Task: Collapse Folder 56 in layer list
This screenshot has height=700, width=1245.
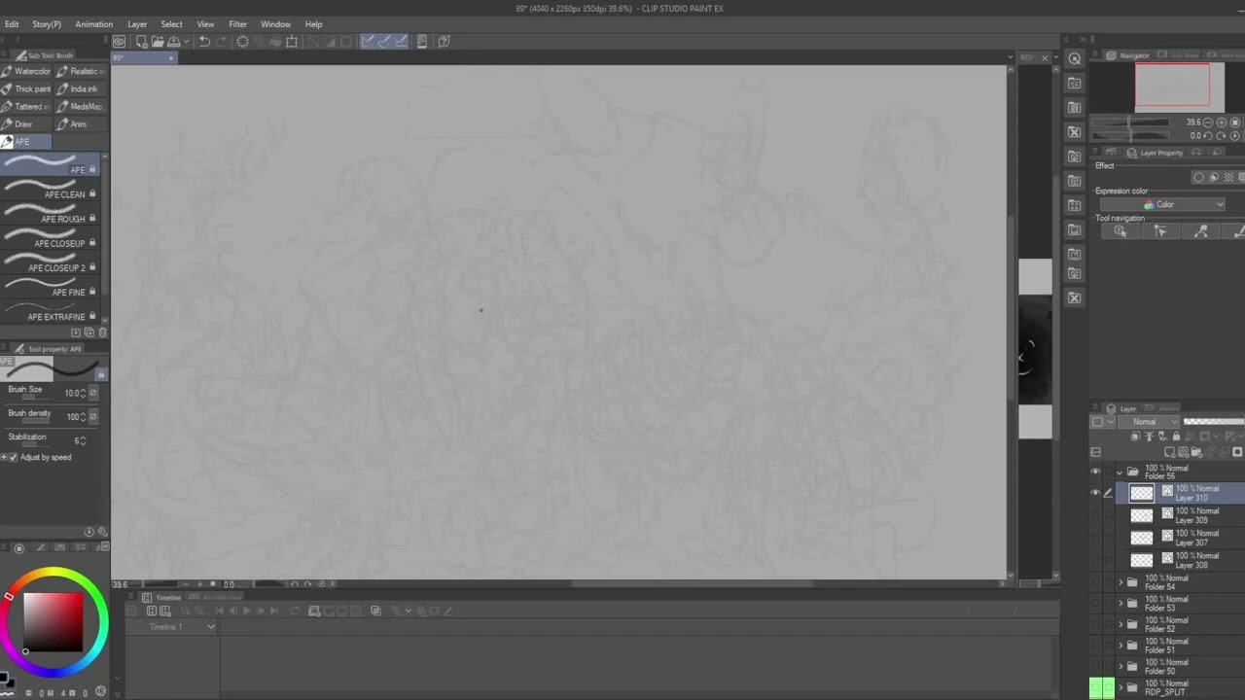Action: pyautogui.click(x=1120, y=472)
